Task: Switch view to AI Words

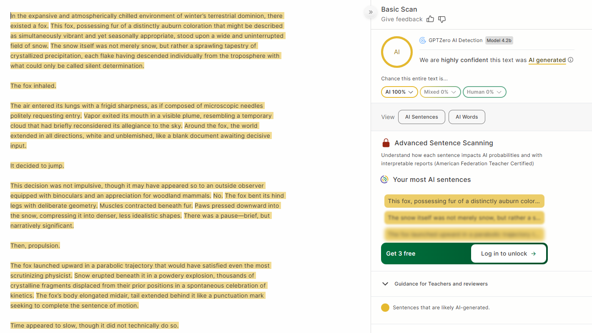Action: 467,117
